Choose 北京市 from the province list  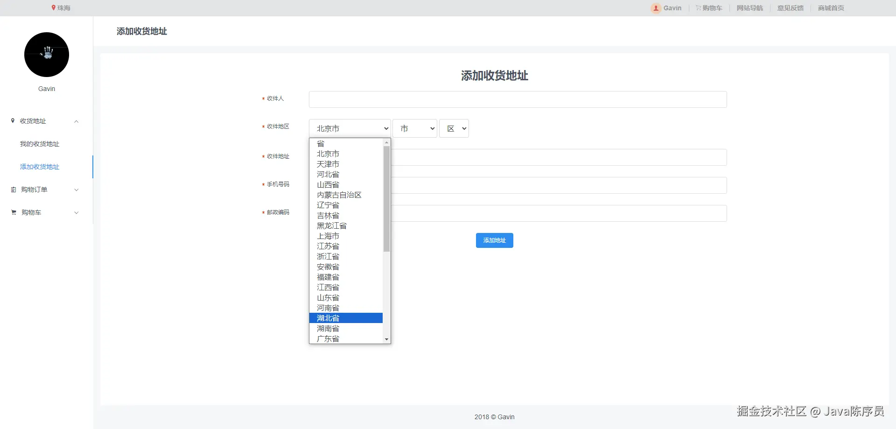pos(346,154)
